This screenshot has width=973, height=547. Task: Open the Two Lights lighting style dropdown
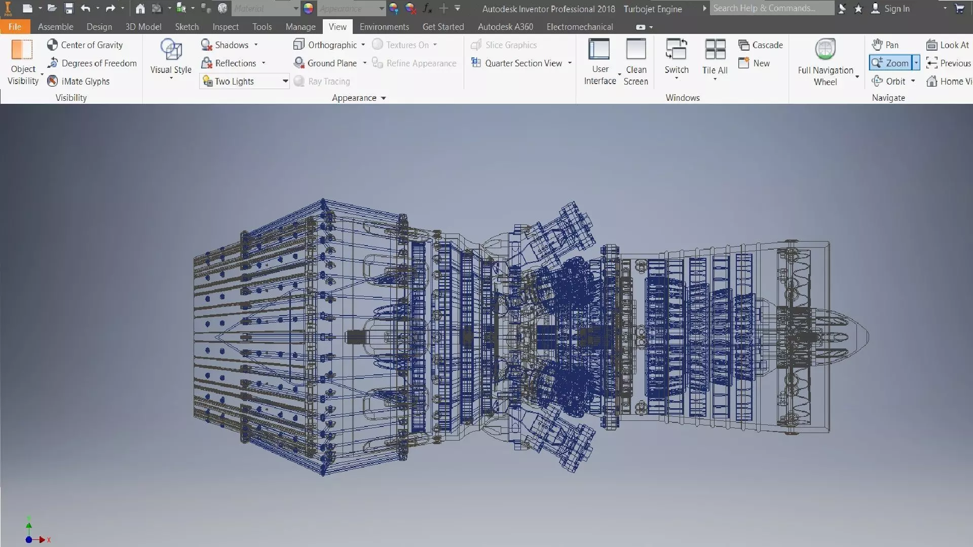pyautogui.click(x=285, y=81)
